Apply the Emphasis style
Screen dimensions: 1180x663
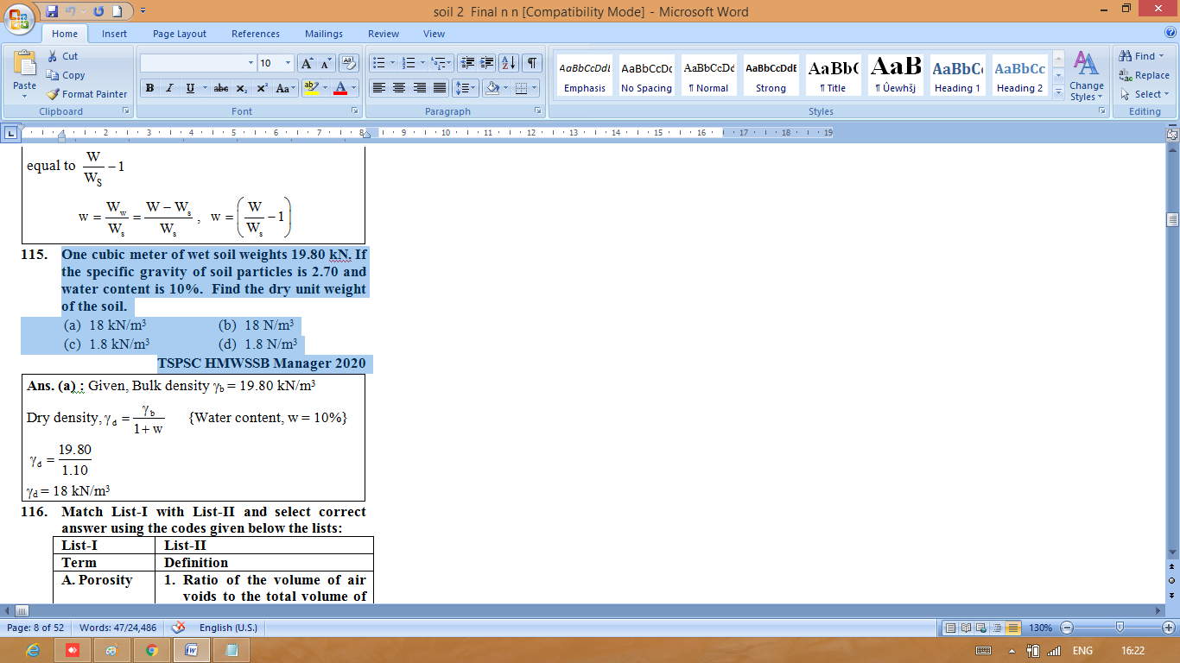(x=585, y=75)
